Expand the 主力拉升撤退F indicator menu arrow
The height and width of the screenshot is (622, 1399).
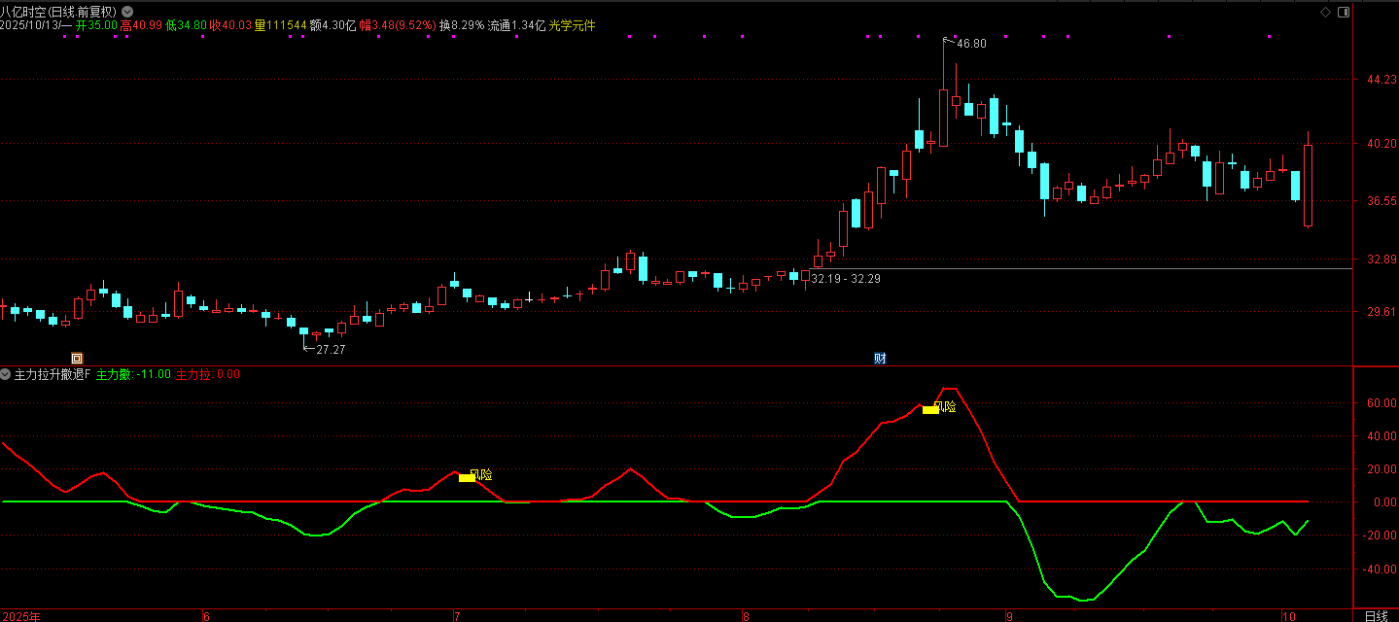click(x=6, y=374)
